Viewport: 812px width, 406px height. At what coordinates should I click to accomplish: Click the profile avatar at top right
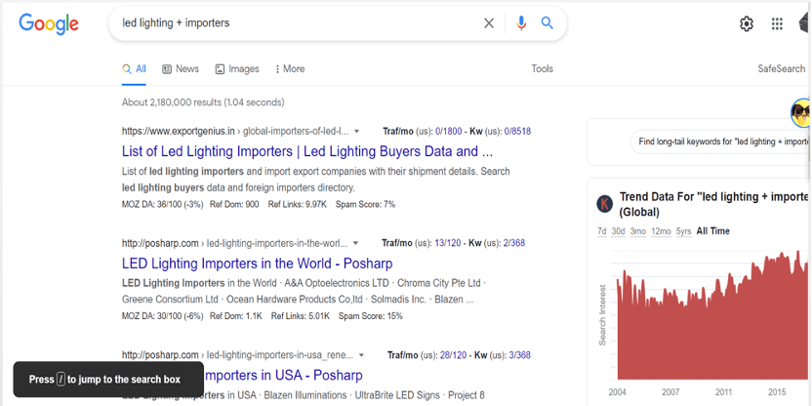[805, 23]
